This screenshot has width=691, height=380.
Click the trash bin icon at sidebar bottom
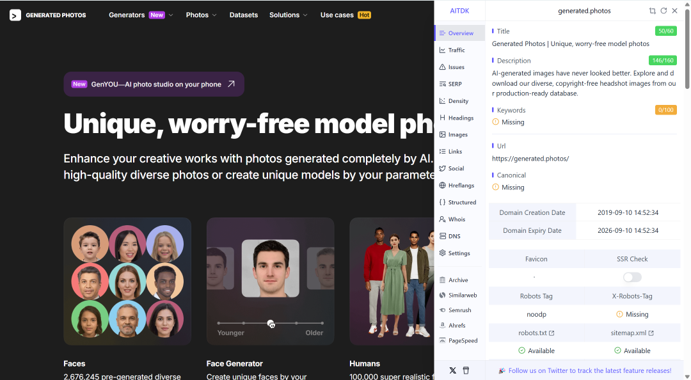click(x=466, y=370)
